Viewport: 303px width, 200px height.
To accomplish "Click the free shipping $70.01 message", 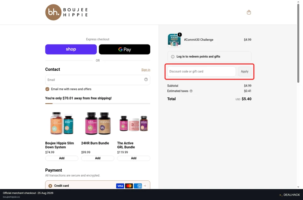I will 78,98.
